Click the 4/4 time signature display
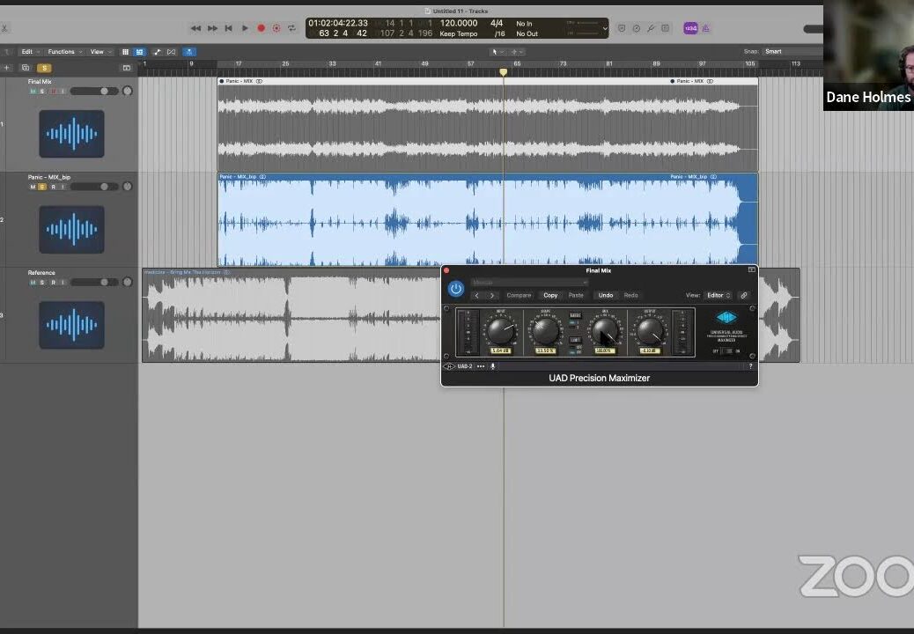Viewport: 914px width, 634px height. pyautogui.click(x=497, y=23)
